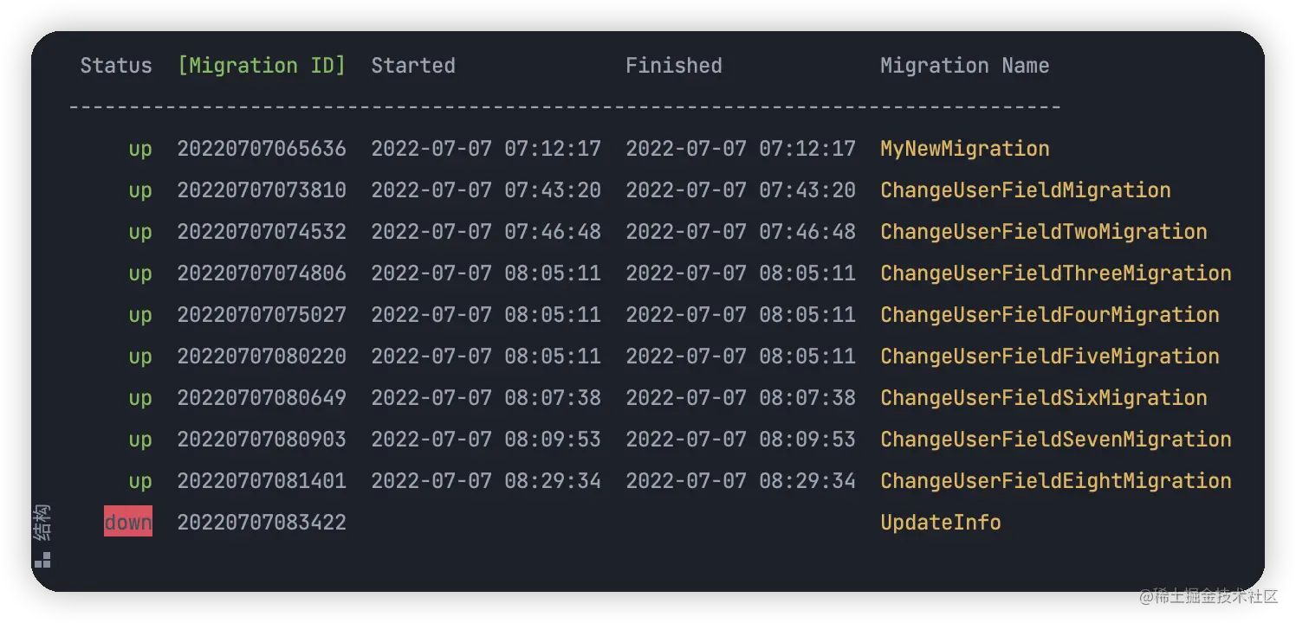Click ChangeUserFieldSevenMigration name

[x=1056, y=440]
